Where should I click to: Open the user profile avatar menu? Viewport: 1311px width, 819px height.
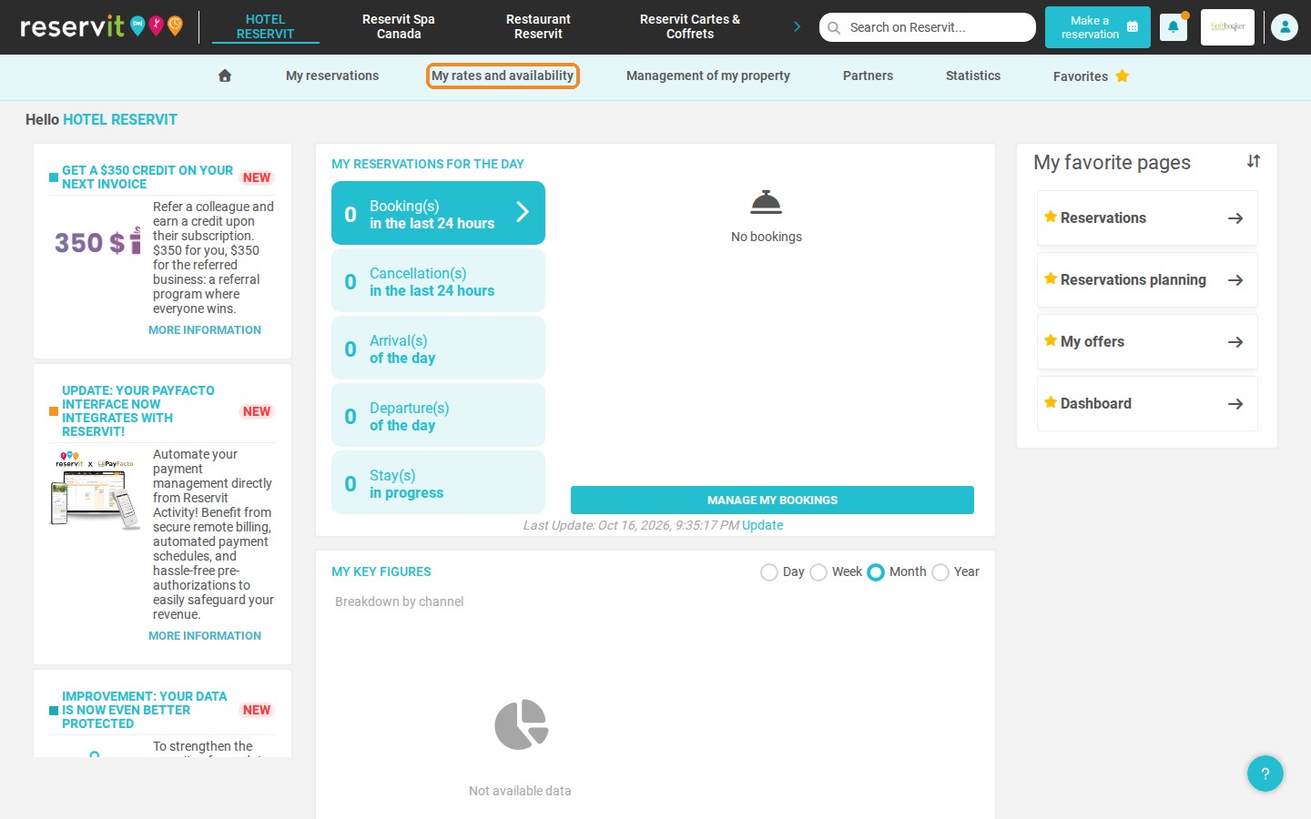click(x=1285, y=27)
